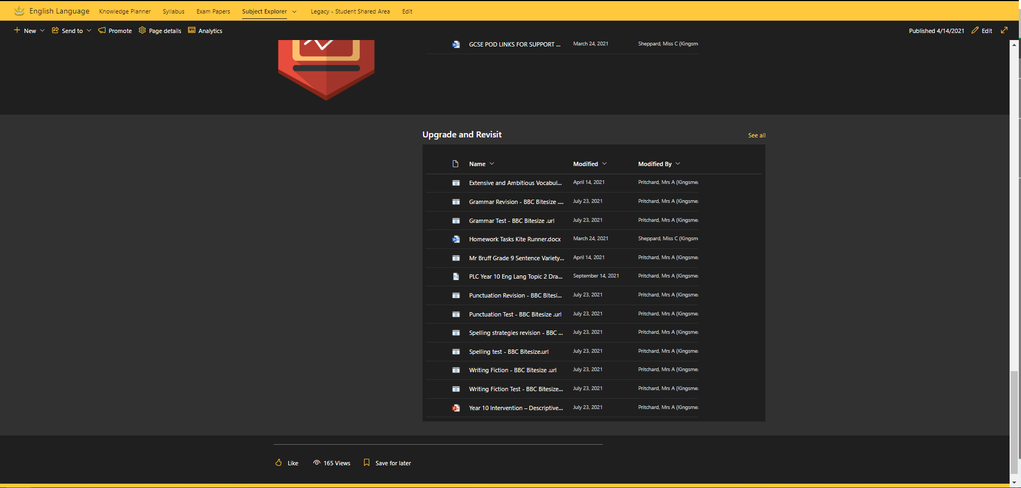The image size is (1021, 488).
Task: Open the Modified By column dropdown
Action: [678, 164]
